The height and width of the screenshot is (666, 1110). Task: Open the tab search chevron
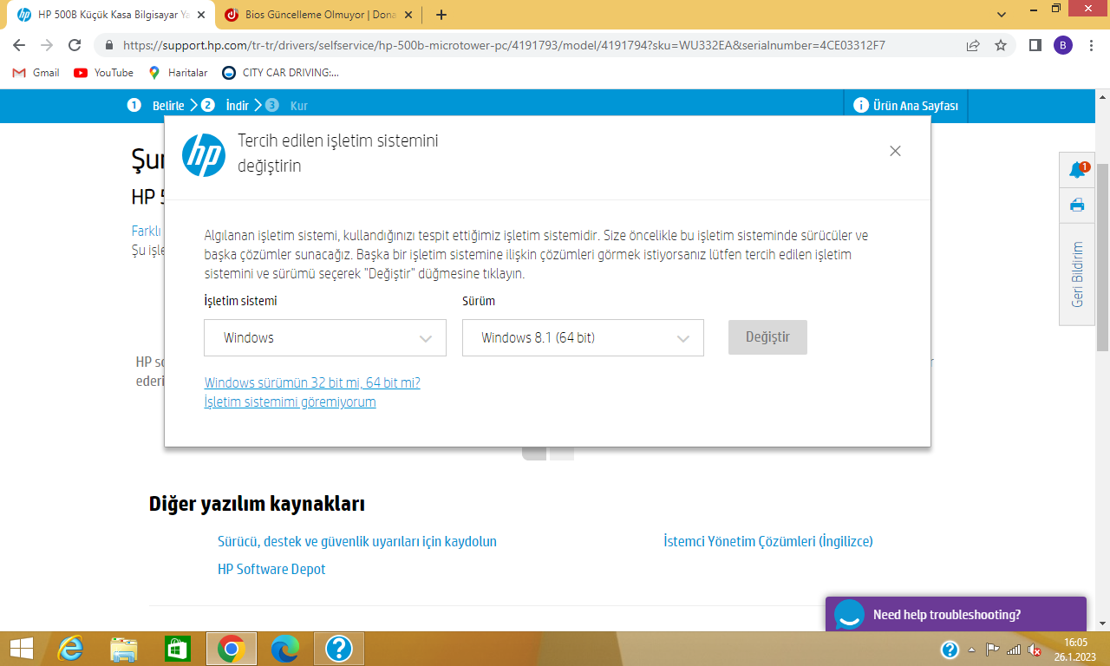coord(1002,14)
